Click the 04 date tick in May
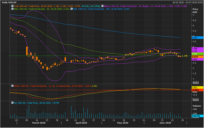Image resolution: width=204 pixels, height=128 pixels. 103,120
